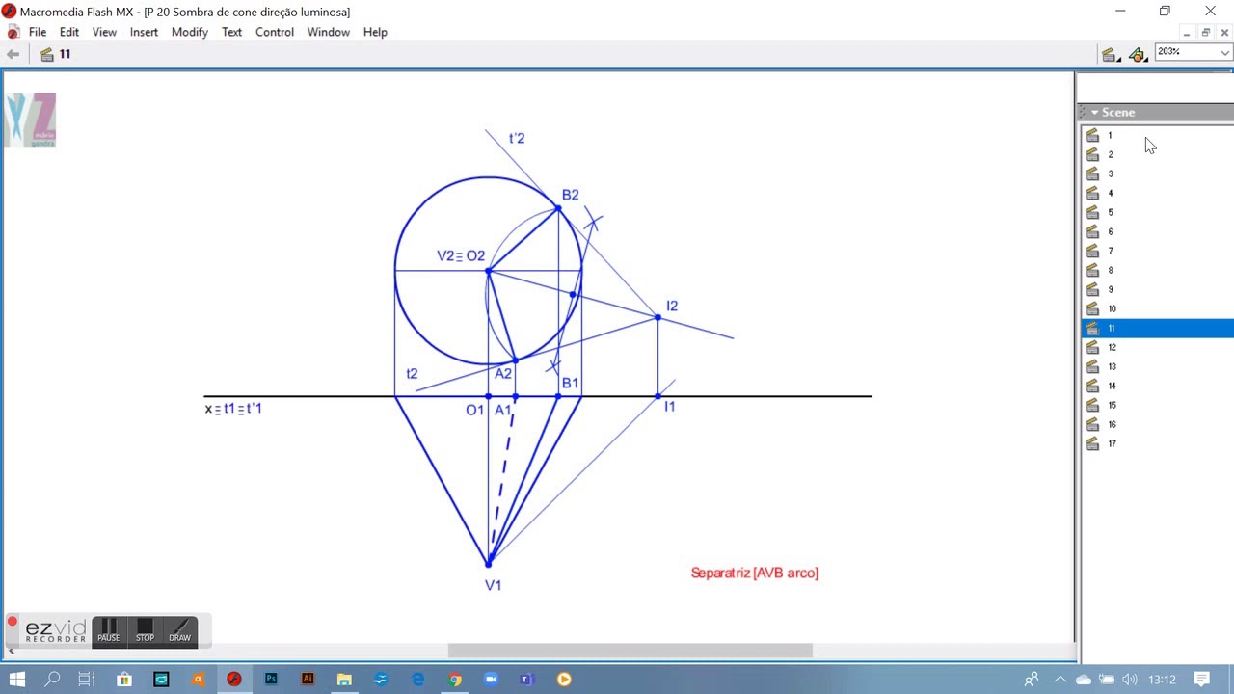This screenshot has width=1234, height=694.
Task: Open Microsoft Store from taskbar
Action: click(124, 680)
